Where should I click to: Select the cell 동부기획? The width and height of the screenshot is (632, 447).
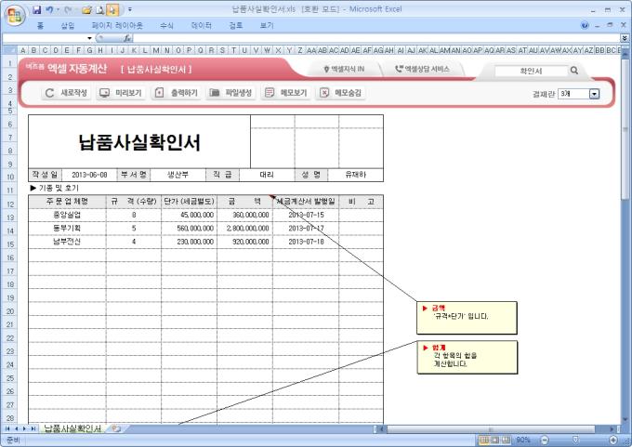point(67,228)
